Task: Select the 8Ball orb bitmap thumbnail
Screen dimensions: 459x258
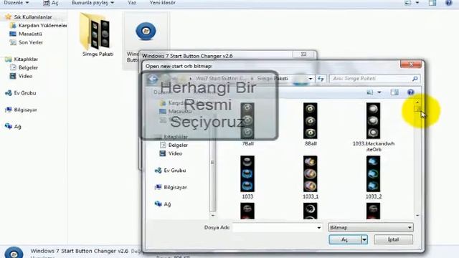Action: (311, 120)
